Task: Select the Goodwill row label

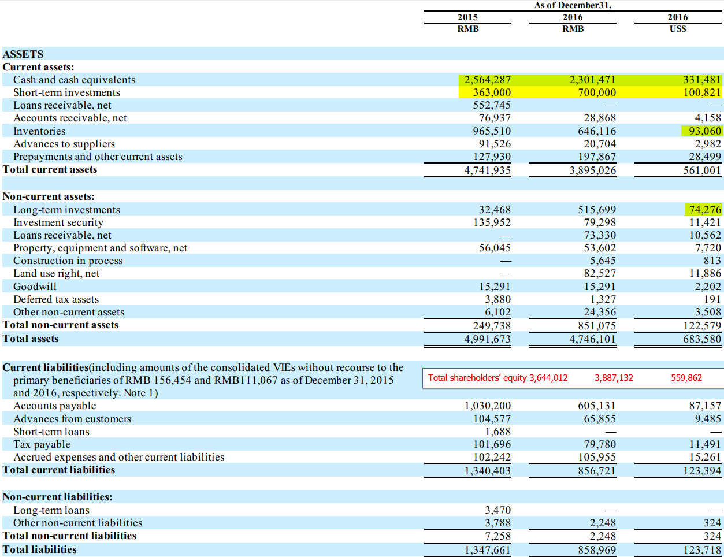Action: click(35, 287)
